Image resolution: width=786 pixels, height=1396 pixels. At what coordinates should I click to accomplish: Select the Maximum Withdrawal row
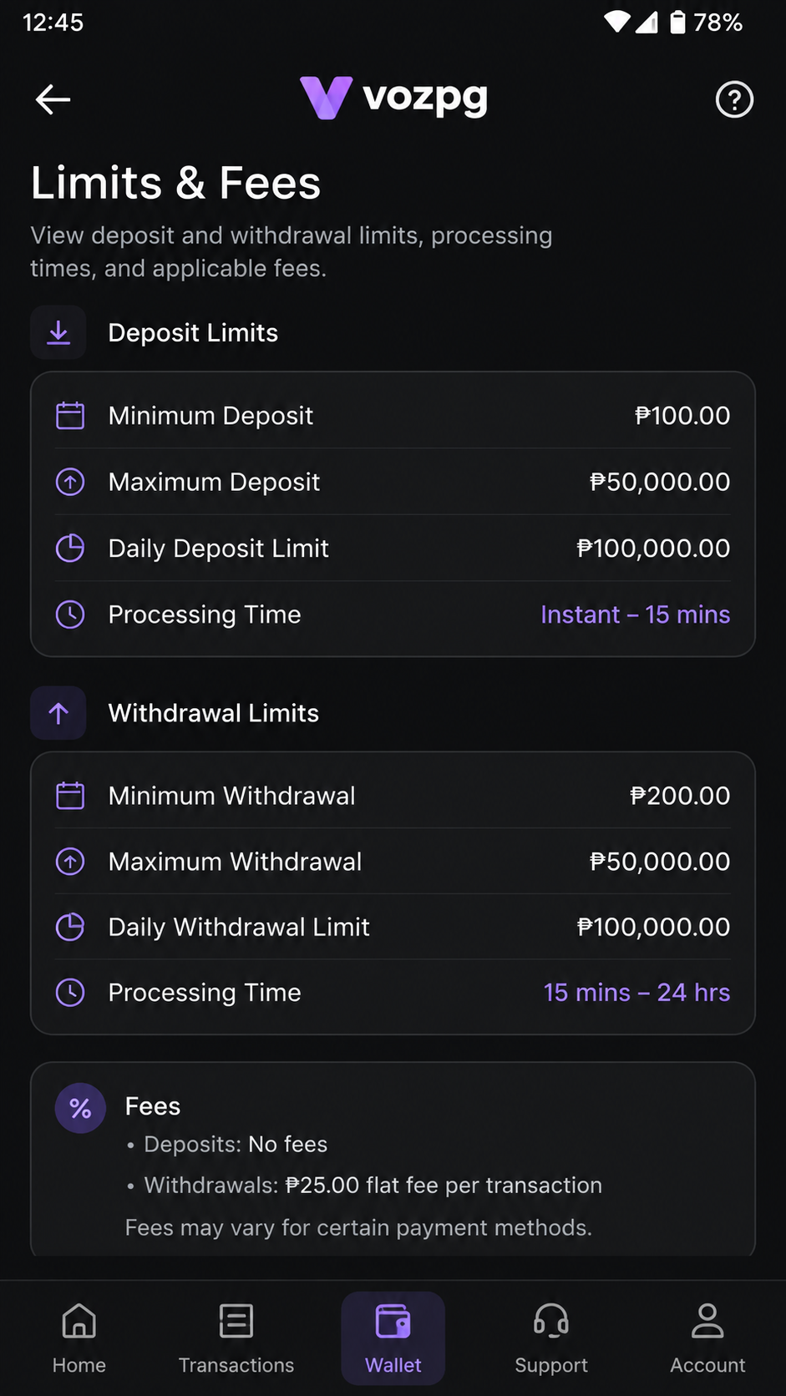click(393, 861)
